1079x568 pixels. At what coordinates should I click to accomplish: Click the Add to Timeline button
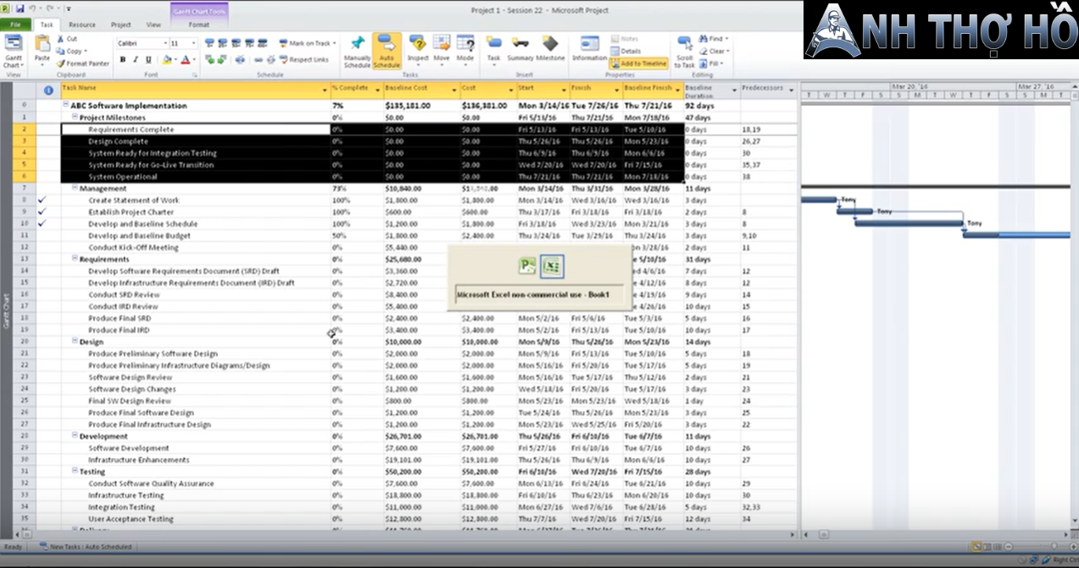[639, 63]
